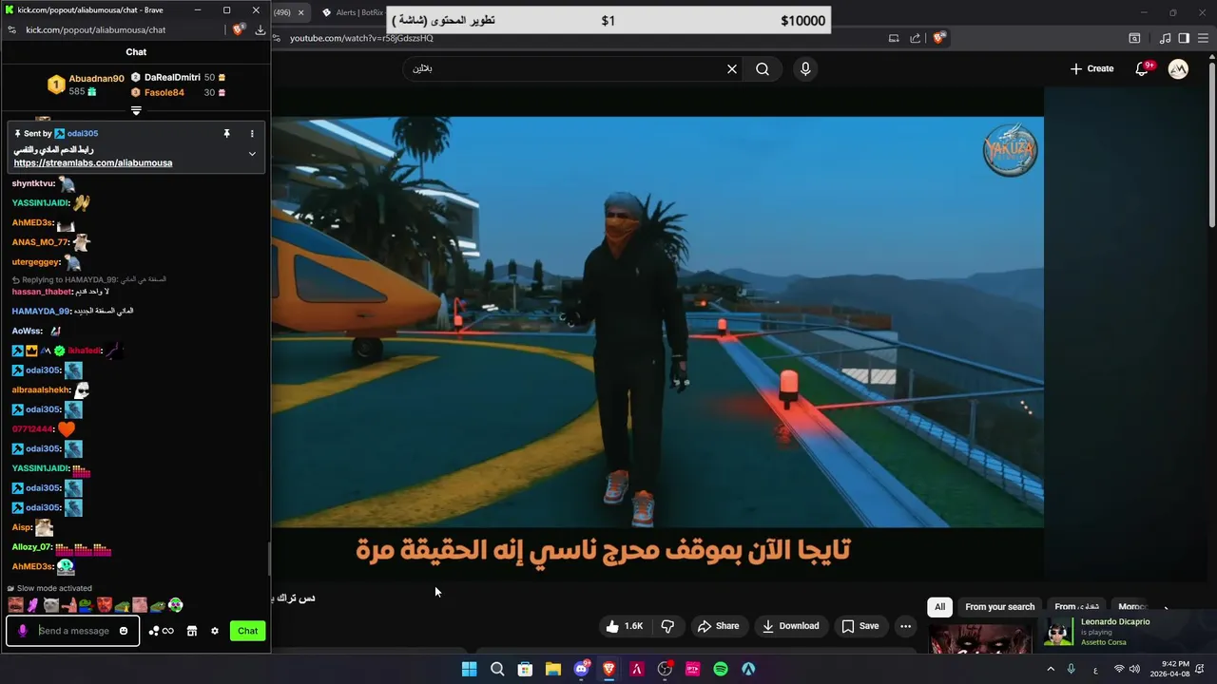Click the username hassan_thabet in the chat

42,292
